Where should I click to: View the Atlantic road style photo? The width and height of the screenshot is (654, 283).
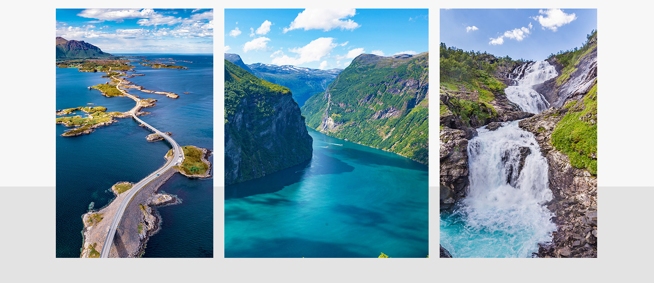(134, 133)
